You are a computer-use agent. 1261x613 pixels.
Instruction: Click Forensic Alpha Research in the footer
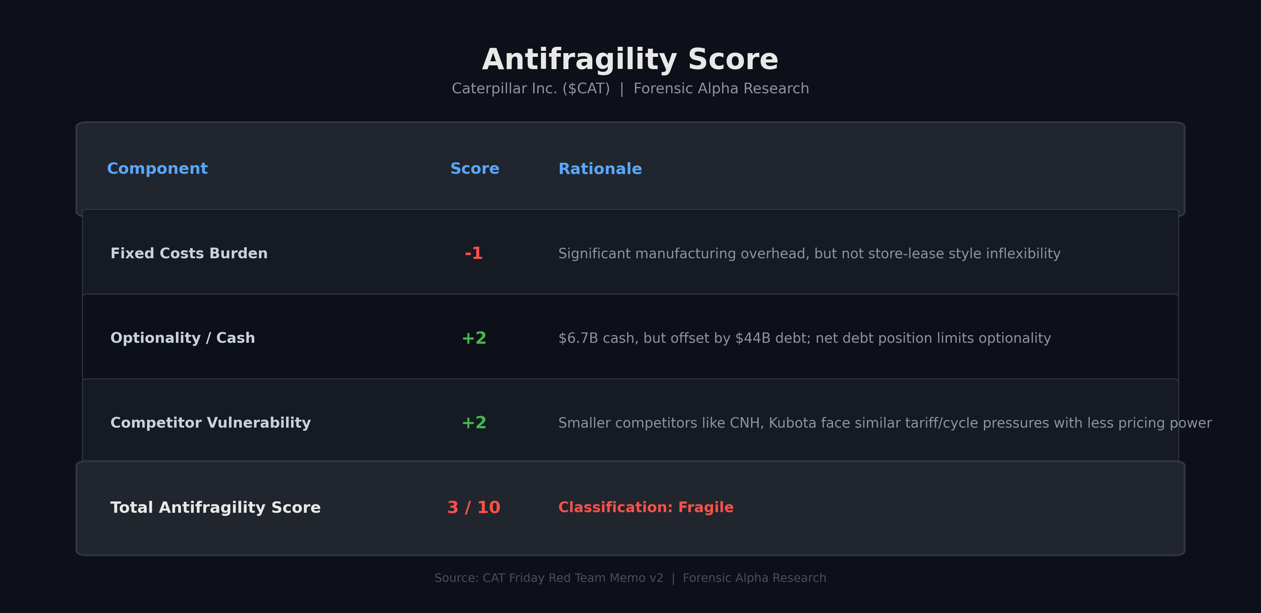(x=754, y=578)
